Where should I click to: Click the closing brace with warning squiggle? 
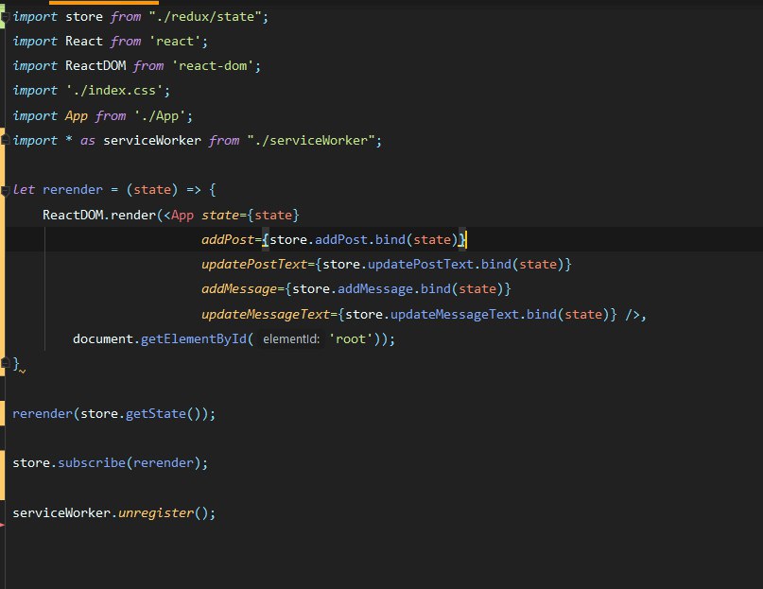tap(16, 364)
